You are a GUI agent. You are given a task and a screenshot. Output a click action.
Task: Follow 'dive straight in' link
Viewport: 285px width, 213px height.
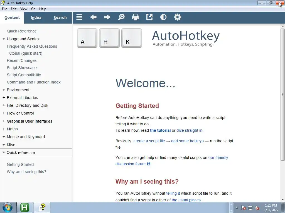tap(189, 130)
